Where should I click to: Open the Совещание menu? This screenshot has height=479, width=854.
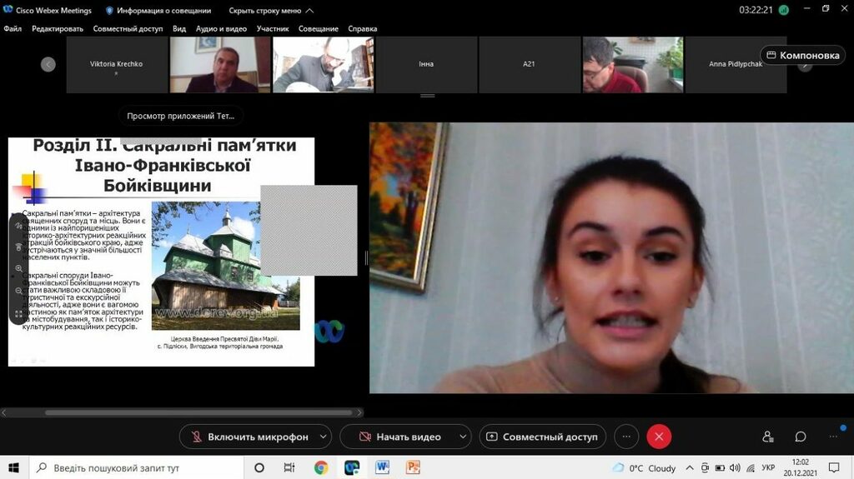pos(319,28)
